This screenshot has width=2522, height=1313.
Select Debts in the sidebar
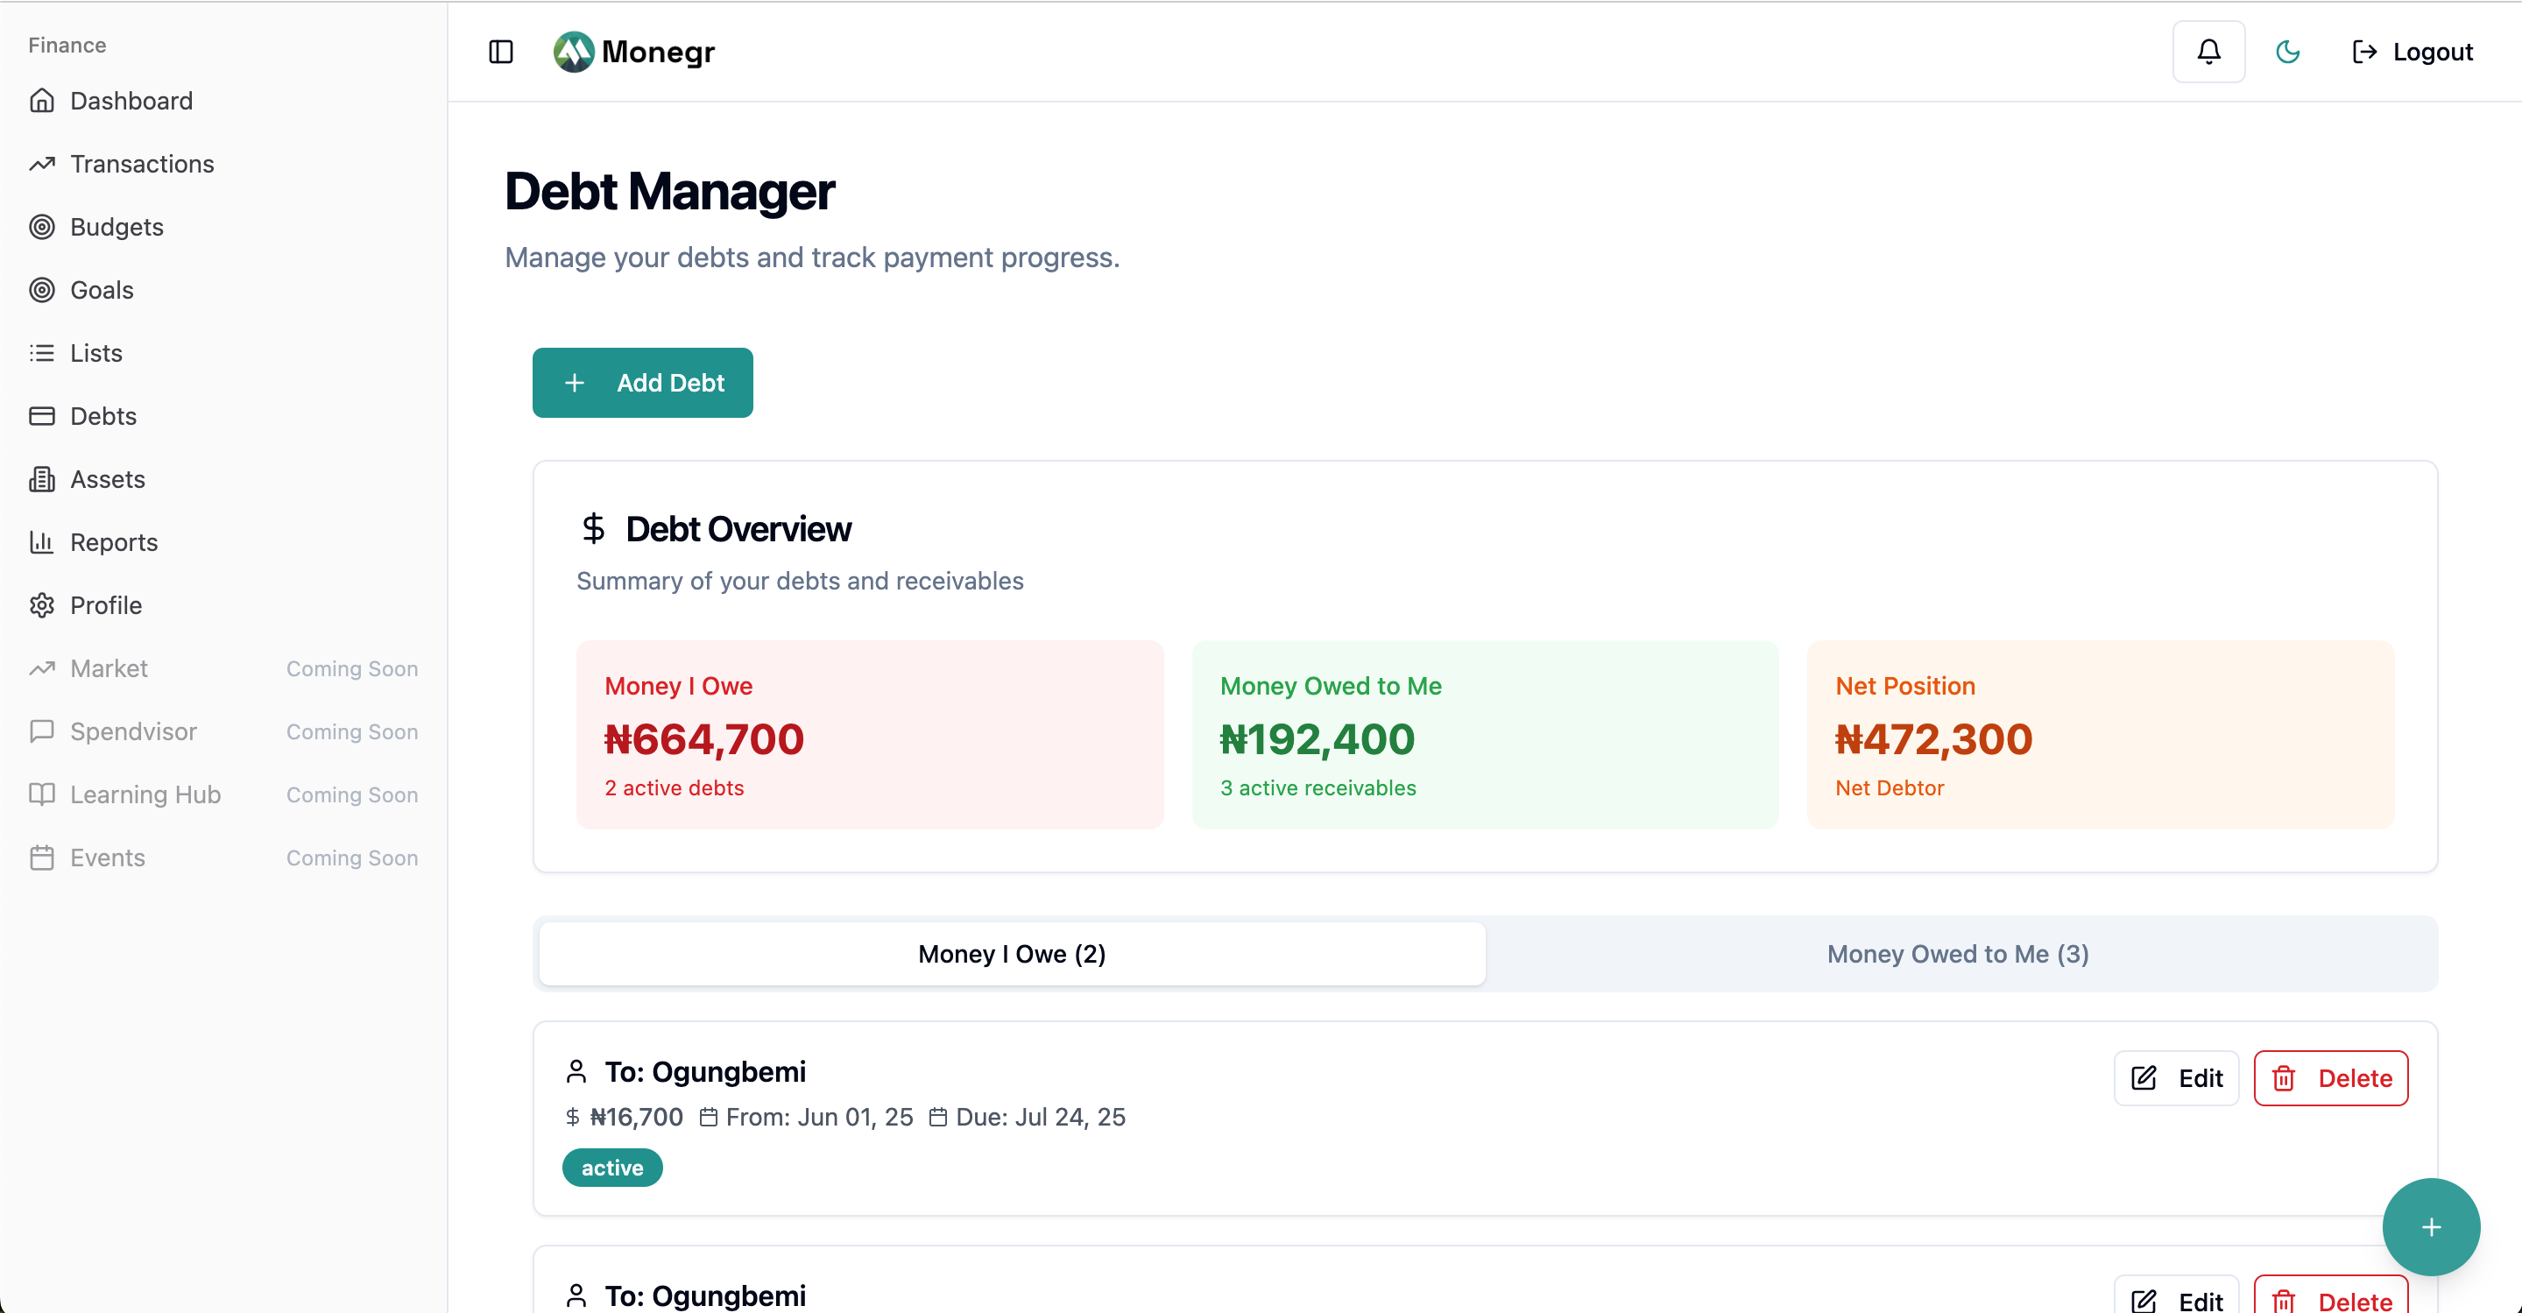click(x=103, y=416)
